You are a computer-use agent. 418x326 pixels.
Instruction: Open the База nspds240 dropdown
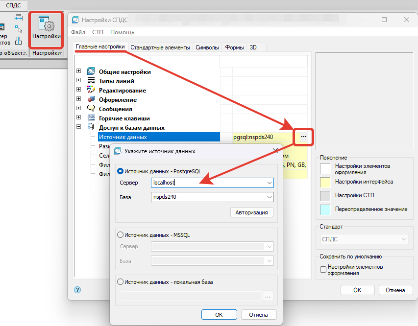pos(269,197)
